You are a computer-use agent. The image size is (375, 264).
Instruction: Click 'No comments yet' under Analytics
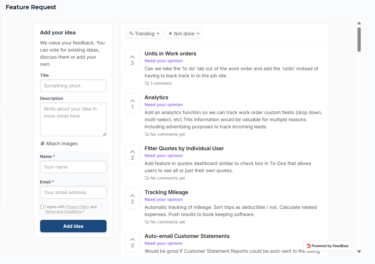[x=168, y=135]
